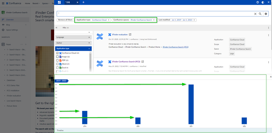Open Pages more options dots
The image size is (272, 133).
click(x=22, y=45)
